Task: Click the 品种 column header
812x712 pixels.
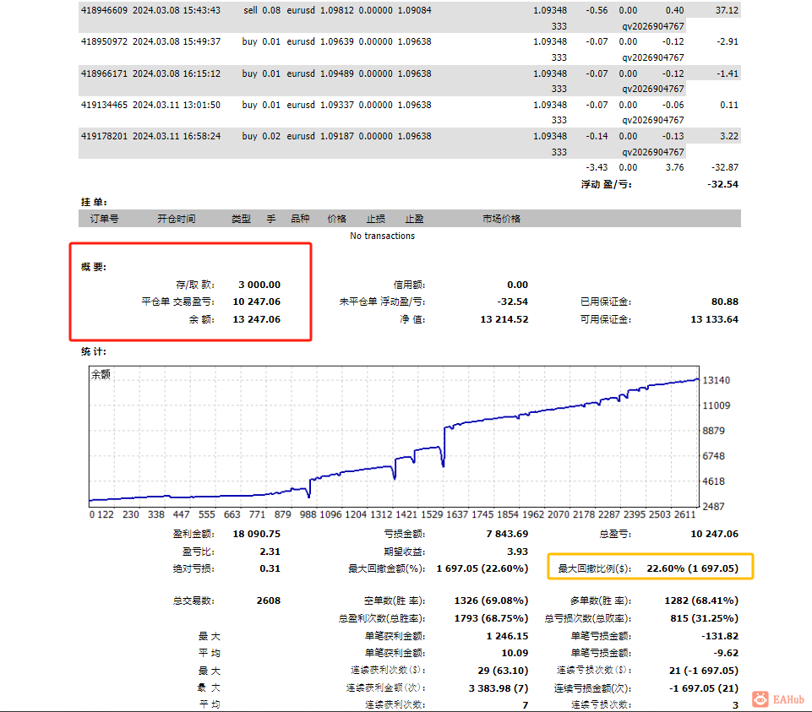Action: (x=300, y=219)
